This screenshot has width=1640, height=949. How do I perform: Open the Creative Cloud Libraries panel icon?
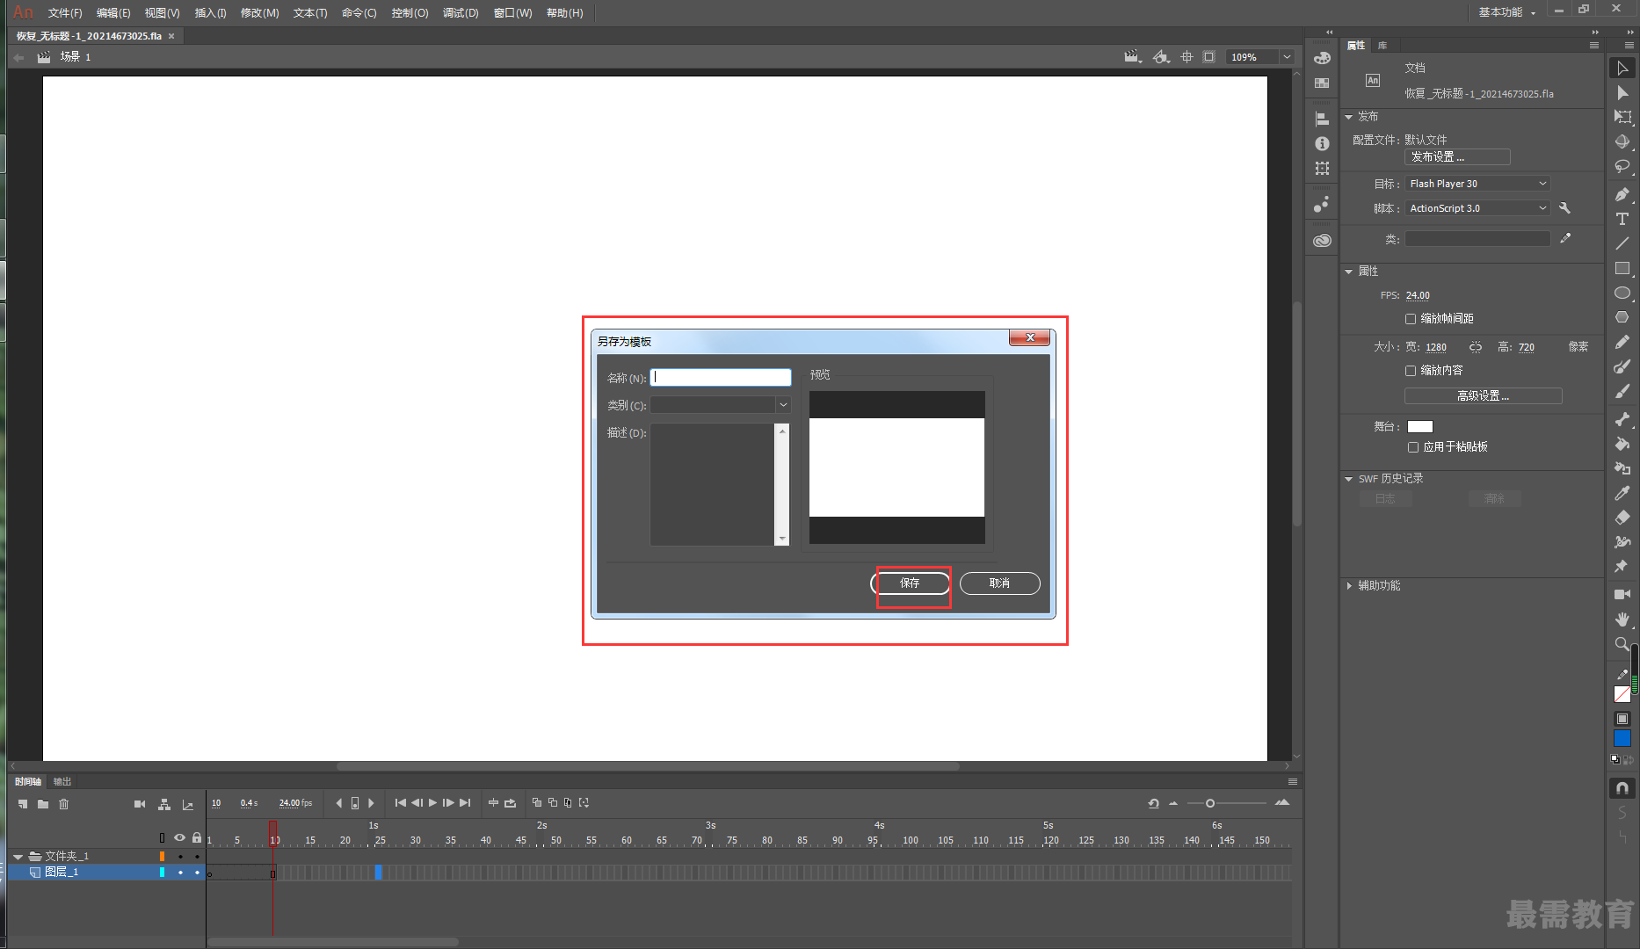click(x=1322, y=240)
